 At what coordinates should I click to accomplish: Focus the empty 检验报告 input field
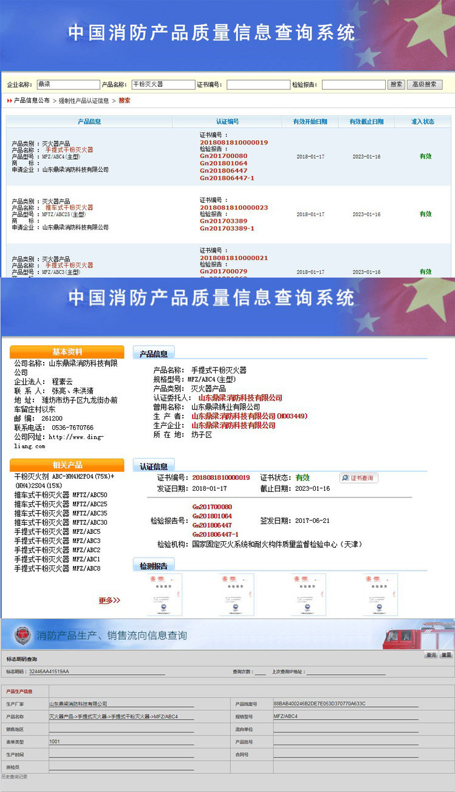click(x=354, y=85)
